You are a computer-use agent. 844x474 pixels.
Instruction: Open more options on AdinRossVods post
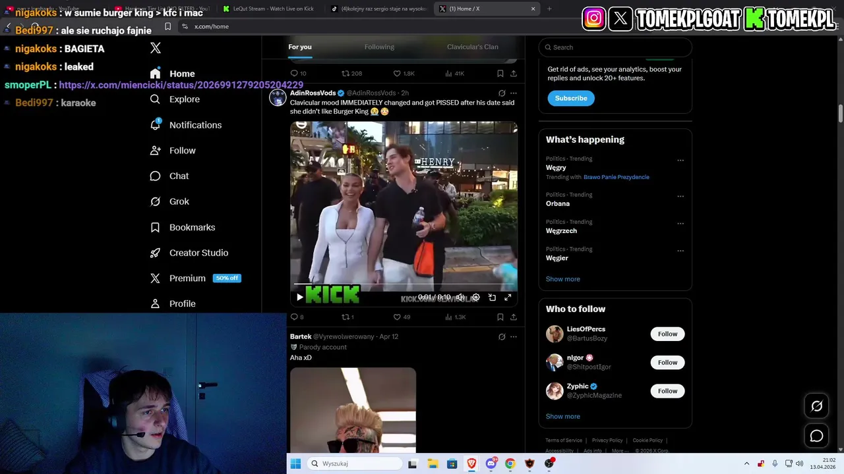click(x=514, y=93)
